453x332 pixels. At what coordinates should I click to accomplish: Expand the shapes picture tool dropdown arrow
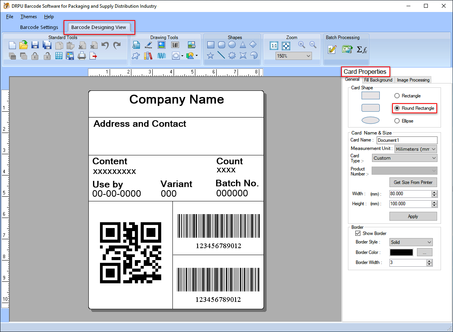pyautogui.click(x=197, y=56)
